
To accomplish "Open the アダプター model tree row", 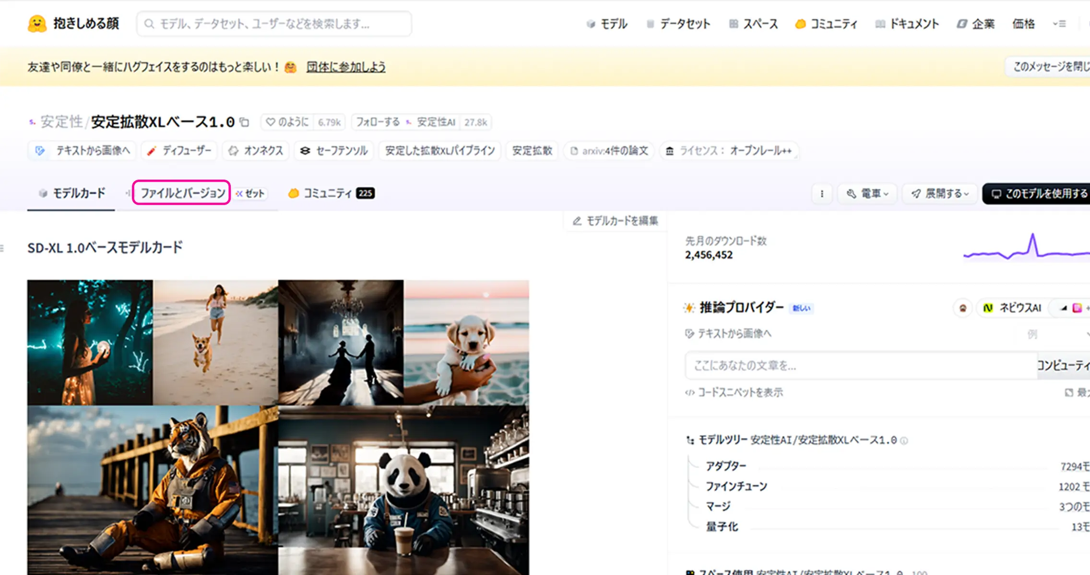I will (x=888, y=466).
